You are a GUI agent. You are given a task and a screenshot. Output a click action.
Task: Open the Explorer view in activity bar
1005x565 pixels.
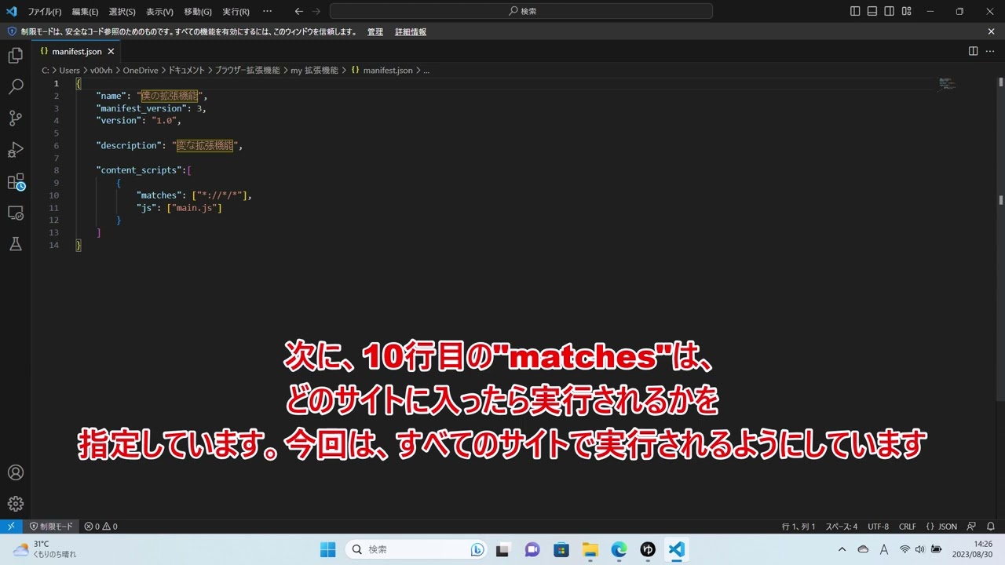click(15, 56)
